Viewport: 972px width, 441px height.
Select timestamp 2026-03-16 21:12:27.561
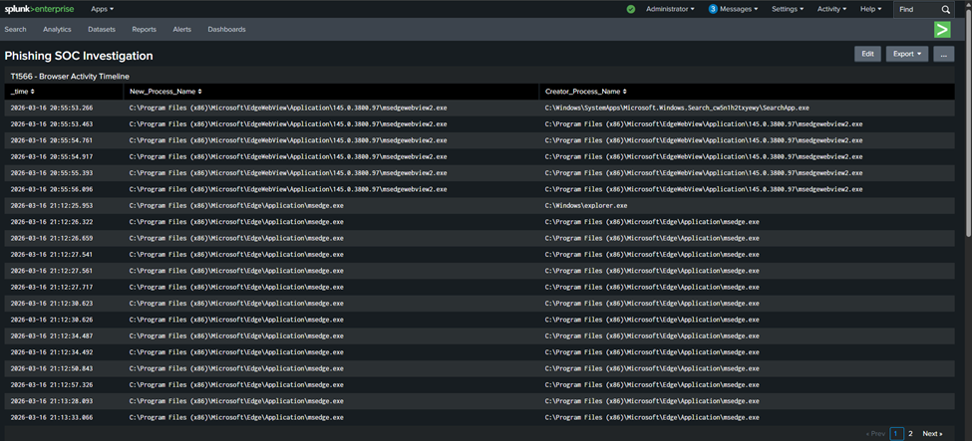[52, 270]
